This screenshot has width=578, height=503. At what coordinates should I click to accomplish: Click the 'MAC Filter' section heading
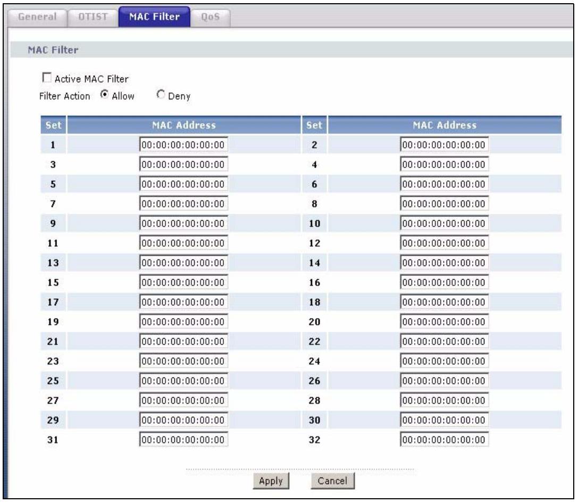(x=53, y=50)
